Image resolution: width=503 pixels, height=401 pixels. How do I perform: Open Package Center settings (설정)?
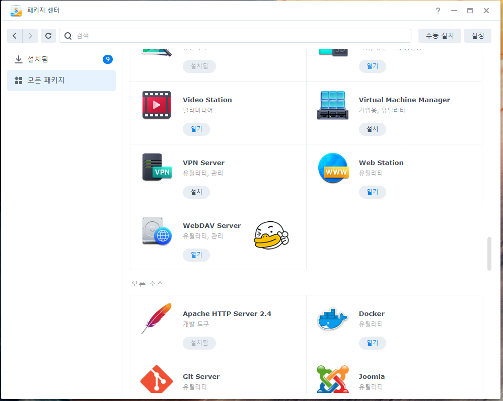click(478, 36)
